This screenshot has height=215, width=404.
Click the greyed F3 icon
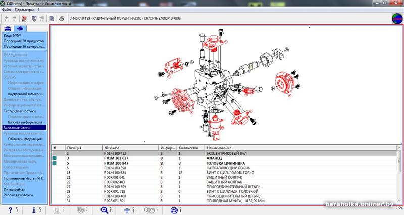(57, 210)
